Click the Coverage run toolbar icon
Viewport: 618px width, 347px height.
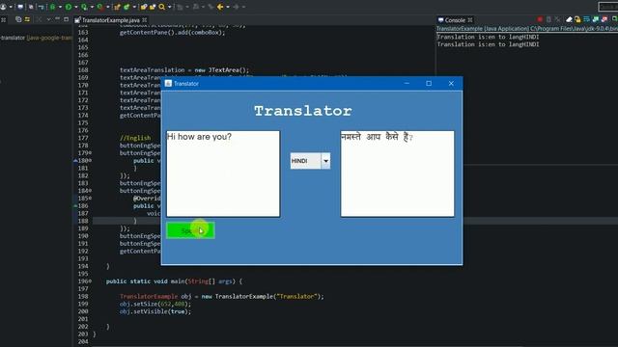click(84, 7)
